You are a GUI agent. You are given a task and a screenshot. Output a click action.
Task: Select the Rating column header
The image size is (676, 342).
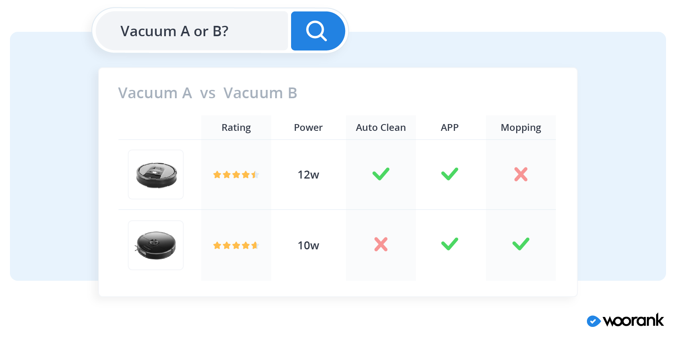(236, 128)
